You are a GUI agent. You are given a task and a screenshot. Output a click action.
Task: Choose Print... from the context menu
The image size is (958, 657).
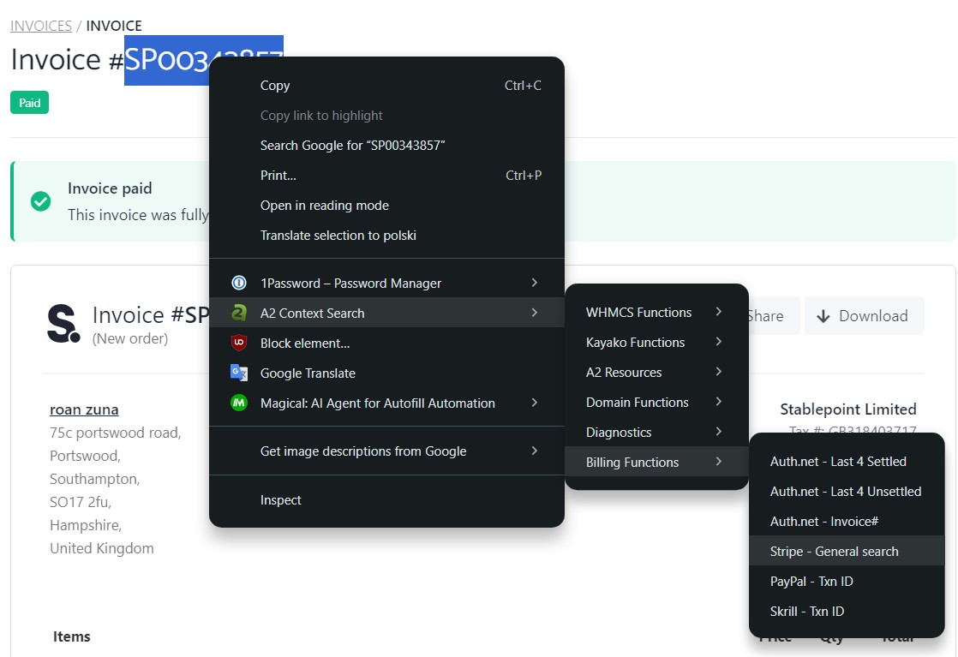click(x=386, y=176)
